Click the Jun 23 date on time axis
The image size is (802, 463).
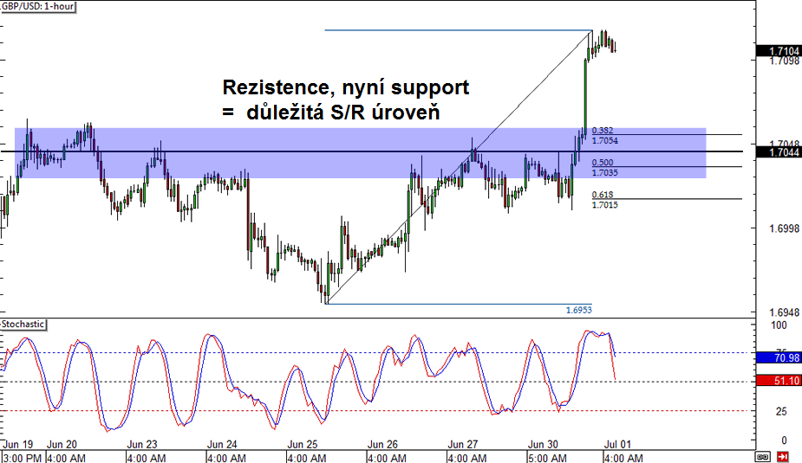142,445
